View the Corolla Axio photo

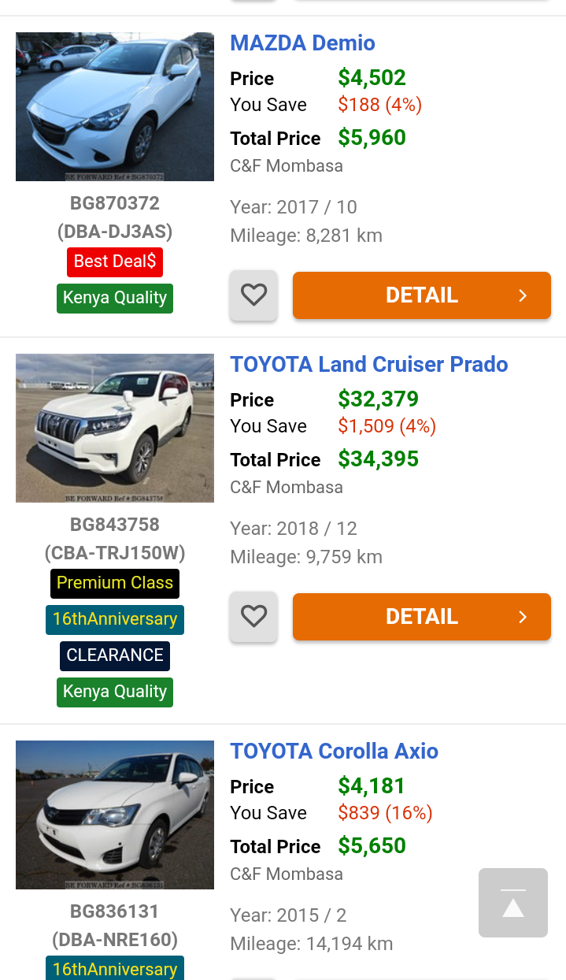[115, 815]
